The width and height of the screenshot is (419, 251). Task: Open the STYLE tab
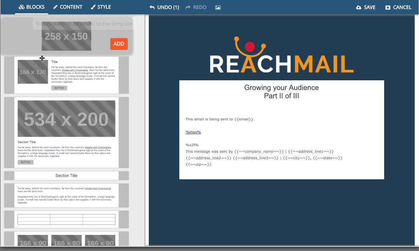click(101, 7)
